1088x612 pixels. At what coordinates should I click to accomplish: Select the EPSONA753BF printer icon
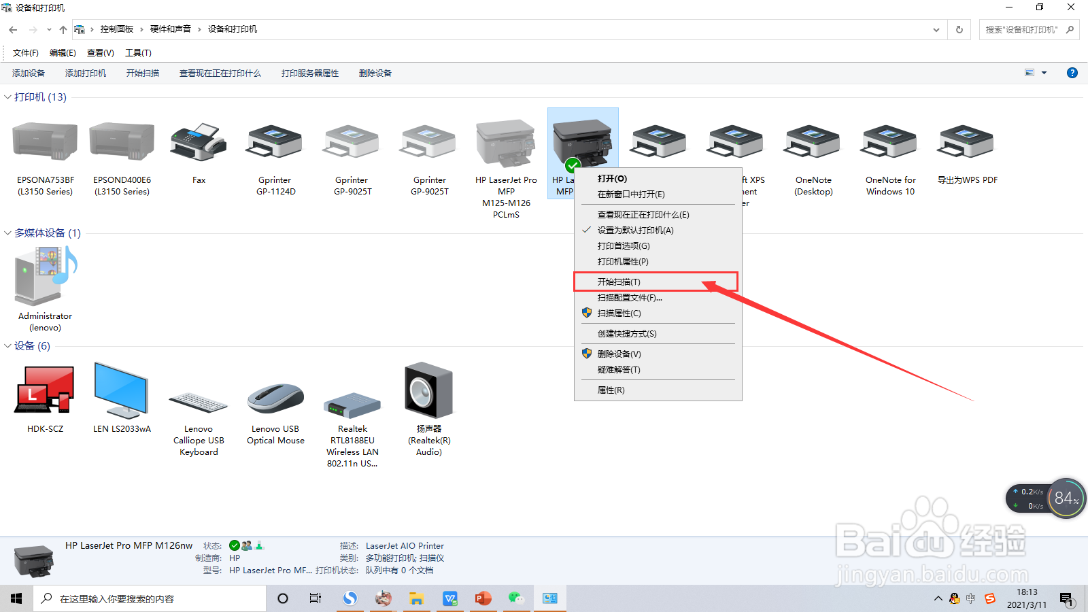pyautogui.click(x=45, y=141)
